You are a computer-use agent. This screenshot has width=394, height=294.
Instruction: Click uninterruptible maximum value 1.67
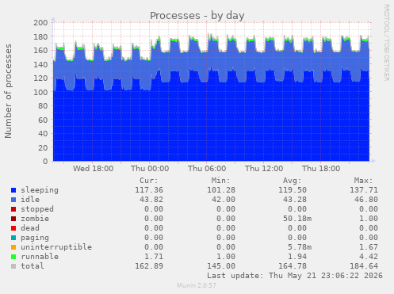369,247
